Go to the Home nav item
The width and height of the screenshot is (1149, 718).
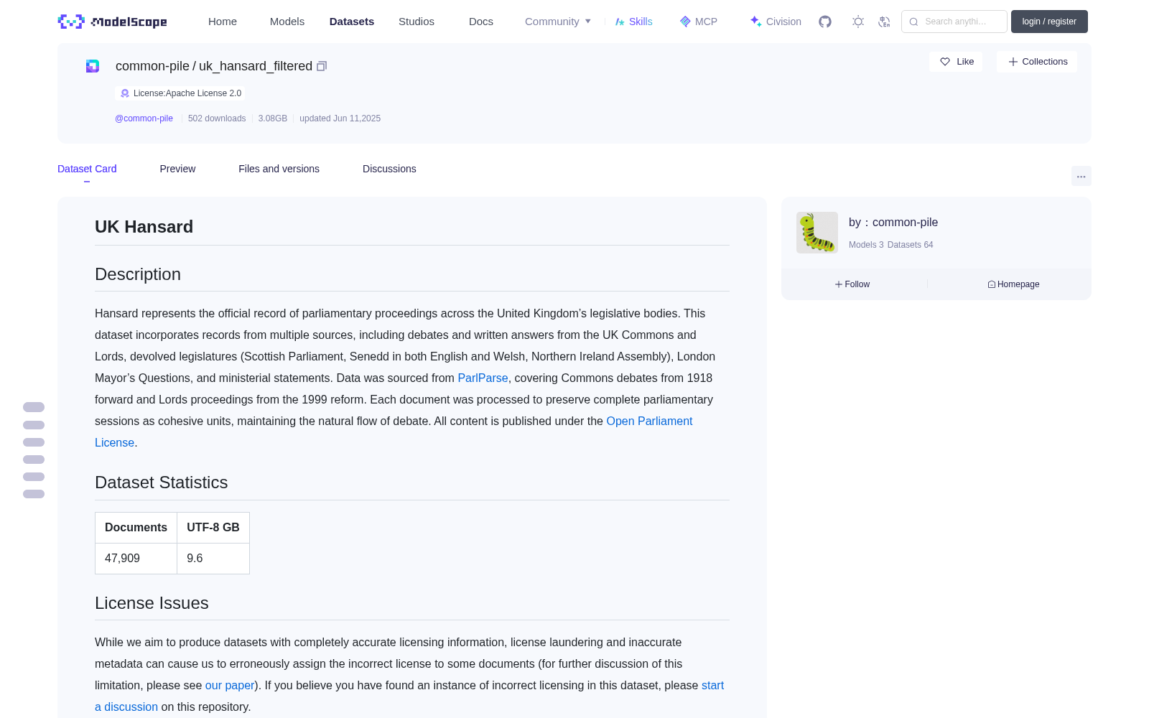(x=223, y=22)
